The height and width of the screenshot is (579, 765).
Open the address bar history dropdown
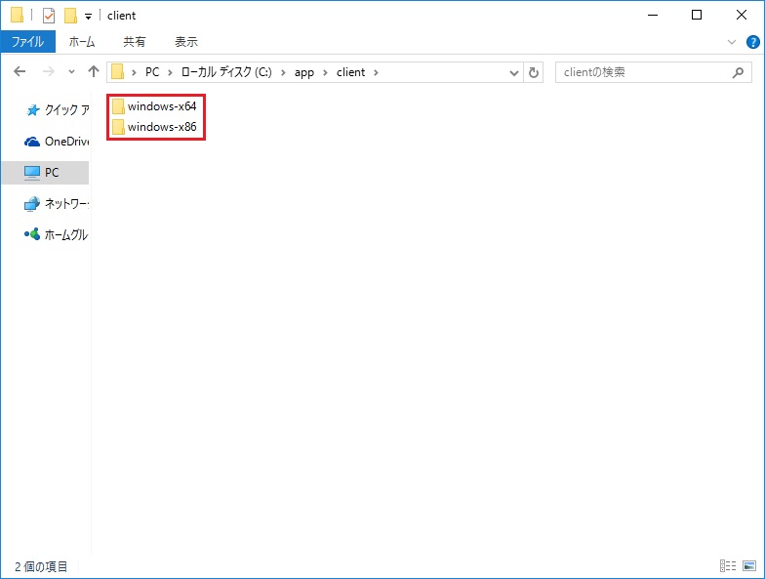514,72
